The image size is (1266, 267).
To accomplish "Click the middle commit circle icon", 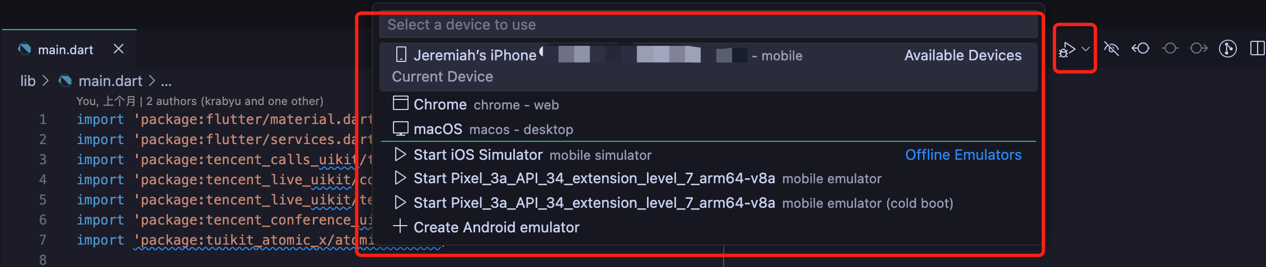I will 1170,49.
